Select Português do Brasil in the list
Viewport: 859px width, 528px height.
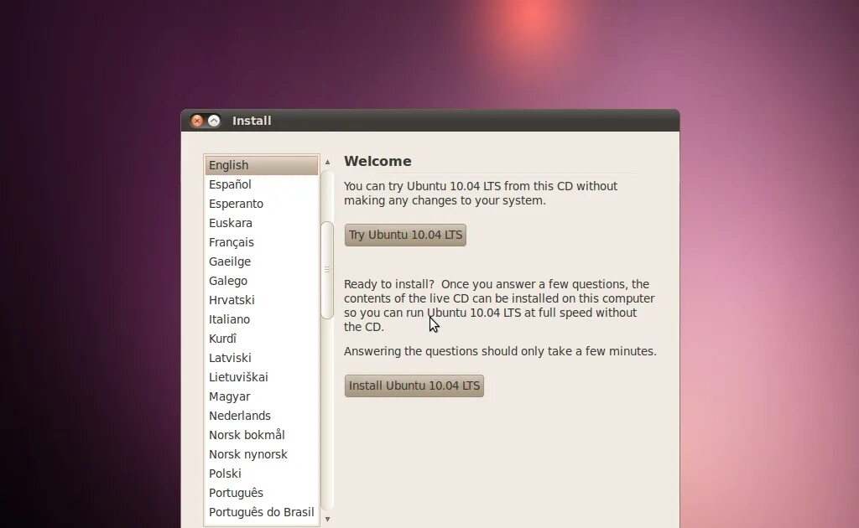tap(262, 512)
